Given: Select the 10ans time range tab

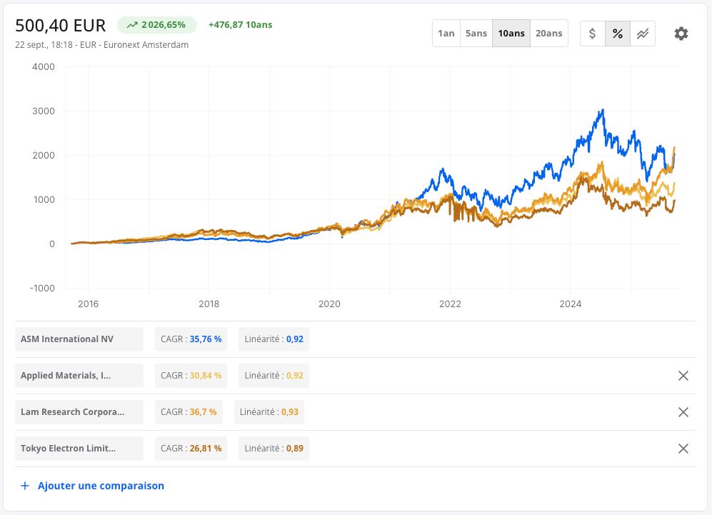Looking at the screenshot, I should [x=511, y=33].
